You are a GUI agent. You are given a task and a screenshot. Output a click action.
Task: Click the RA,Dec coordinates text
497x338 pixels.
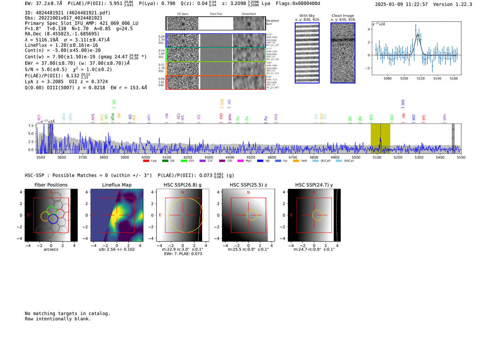point(62,34)
